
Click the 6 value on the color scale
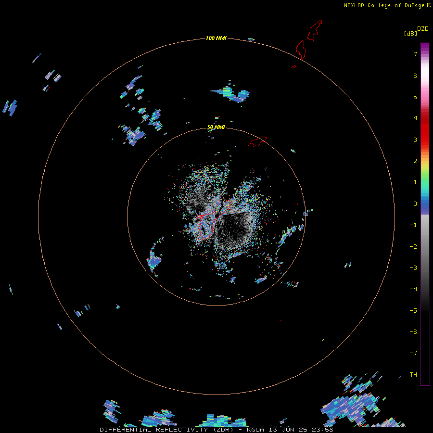(x=415, y=76)
